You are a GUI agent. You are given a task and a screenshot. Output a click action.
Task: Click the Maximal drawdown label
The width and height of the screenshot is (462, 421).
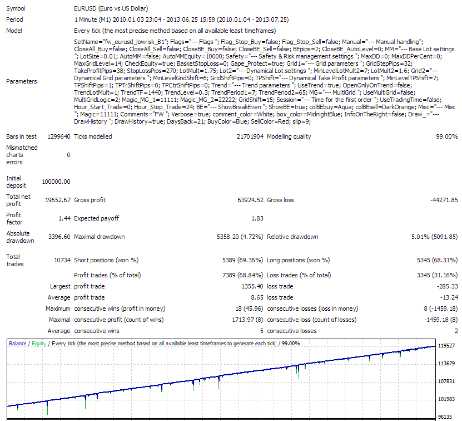(100, 237)
